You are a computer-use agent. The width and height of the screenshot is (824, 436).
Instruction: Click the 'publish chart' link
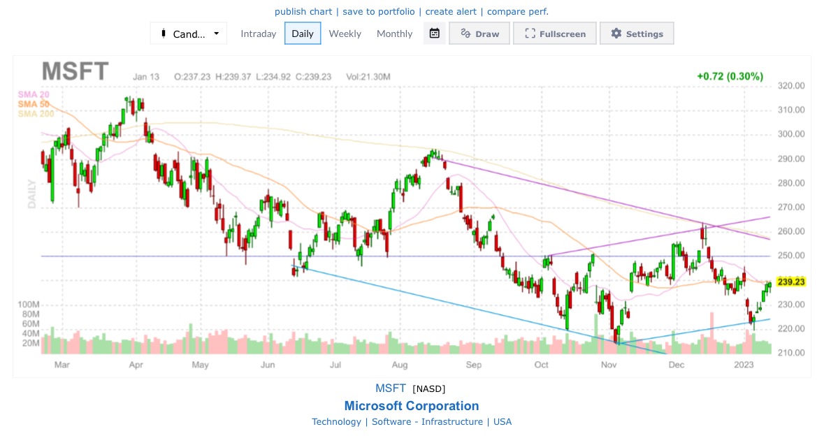(x=303, y=12)
